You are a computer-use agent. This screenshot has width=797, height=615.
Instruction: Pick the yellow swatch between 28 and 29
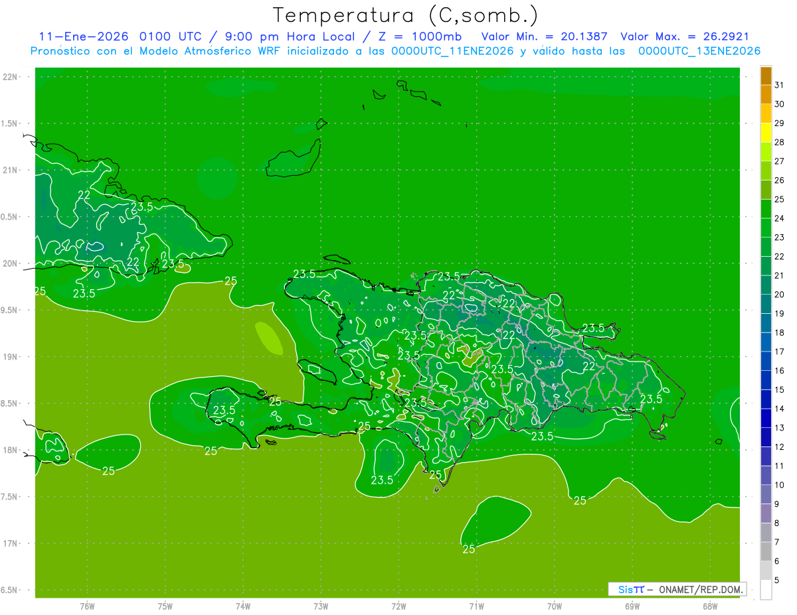tap(766, 133)
